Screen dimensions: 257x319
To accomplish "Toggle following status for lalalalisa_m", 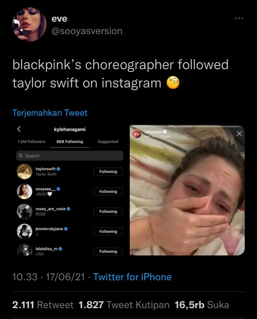I will (108, 251).
